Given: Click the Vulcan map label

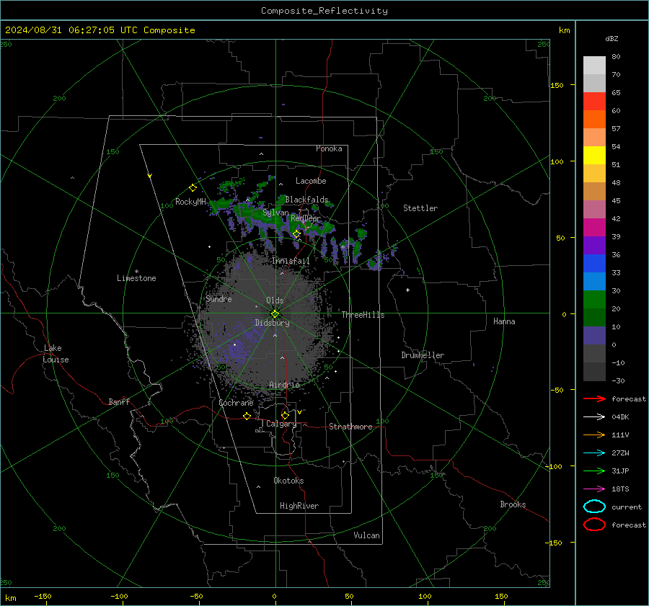Looking at the screenshot, I should (x=366, y=535).
